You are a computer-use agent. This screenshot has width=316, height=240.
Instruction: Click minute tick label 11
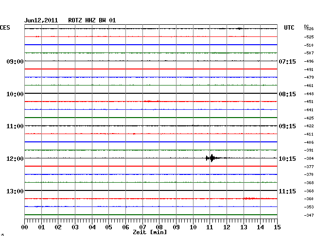(210, 227)
